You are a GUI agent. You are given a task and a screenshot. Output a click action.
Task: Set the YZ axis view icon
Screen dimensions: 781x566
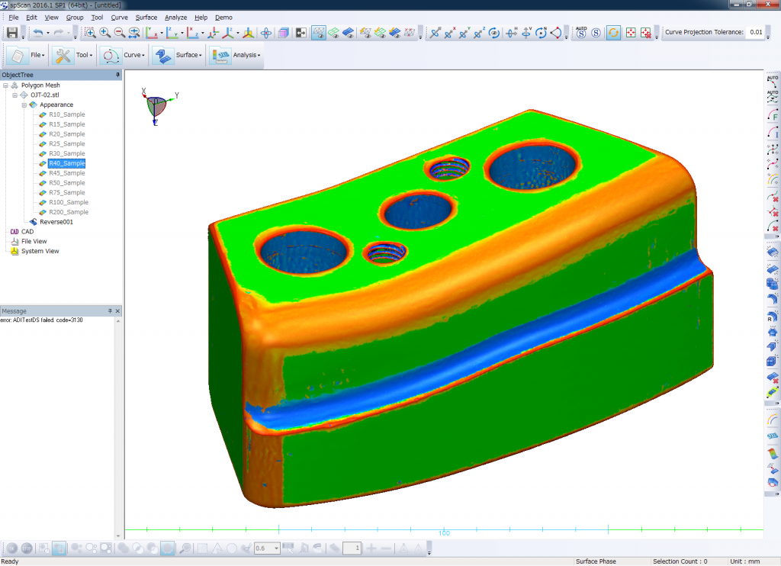(172, 33)
